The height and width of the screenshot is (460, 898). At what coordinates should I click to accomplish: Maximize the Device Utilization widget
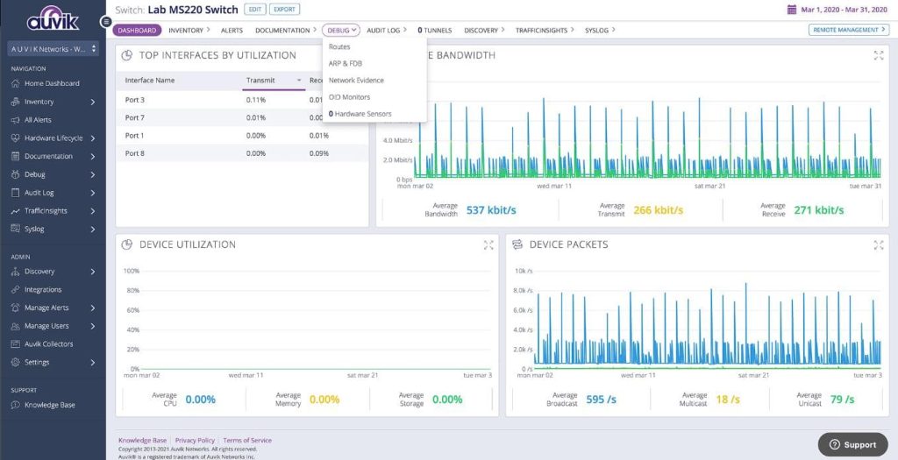pos(488,244)
